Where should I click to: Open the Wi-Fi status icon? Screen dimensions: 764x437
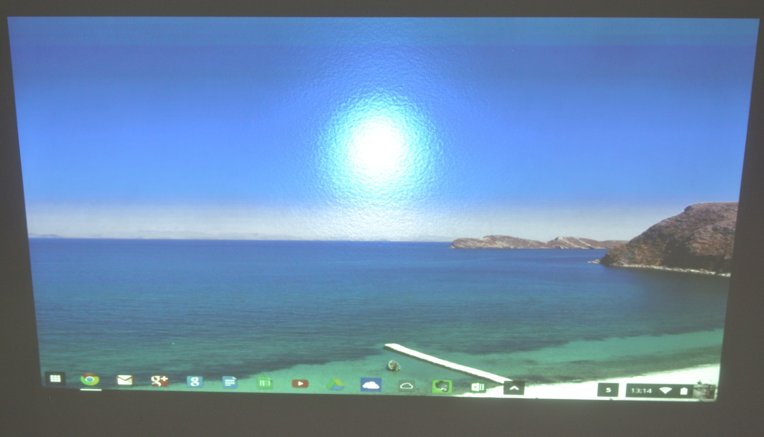(x=666, y=391)
